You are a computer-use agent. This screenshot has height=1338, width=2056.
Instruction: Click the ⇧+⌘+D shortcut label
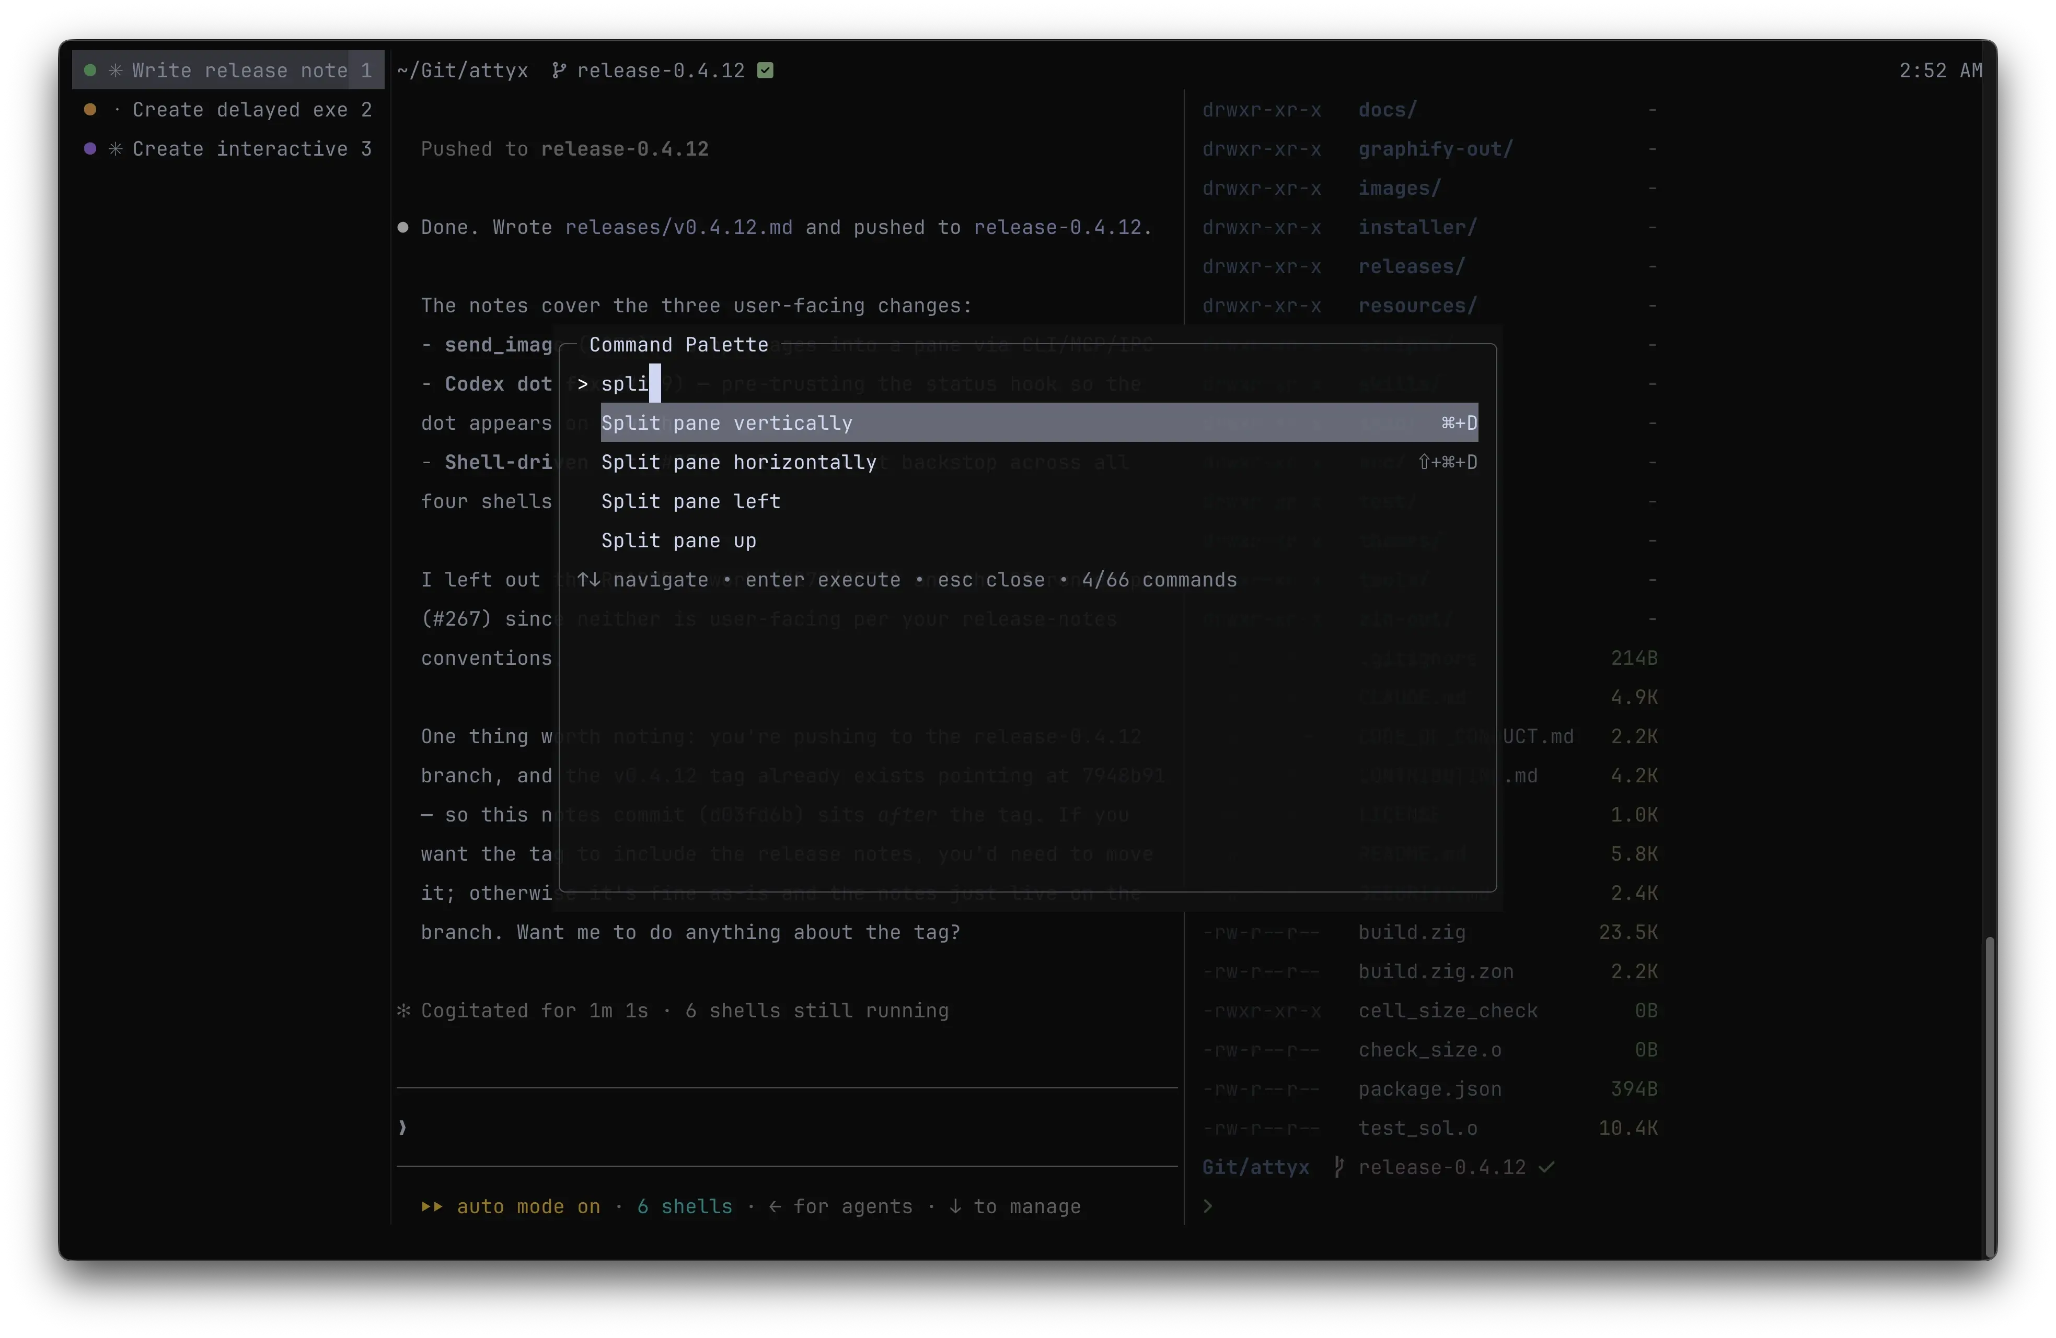tap(1447, 462)
